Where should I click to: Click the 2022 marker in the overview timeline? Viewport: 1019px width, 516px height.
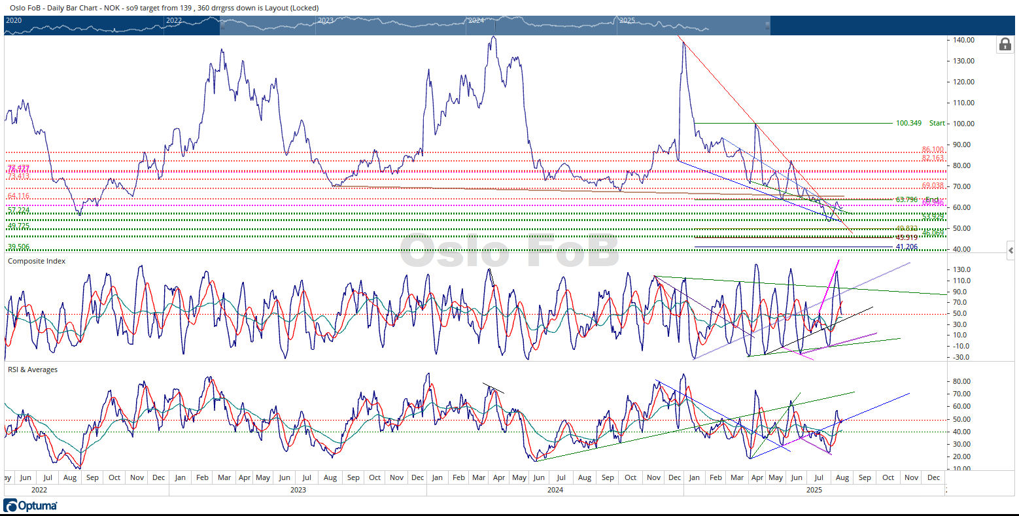174,20
